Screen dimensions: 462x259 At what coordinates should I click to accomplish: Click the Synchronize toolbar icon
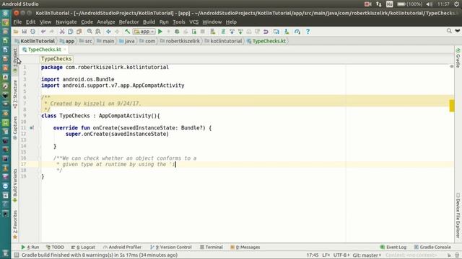tap(32, 32)
